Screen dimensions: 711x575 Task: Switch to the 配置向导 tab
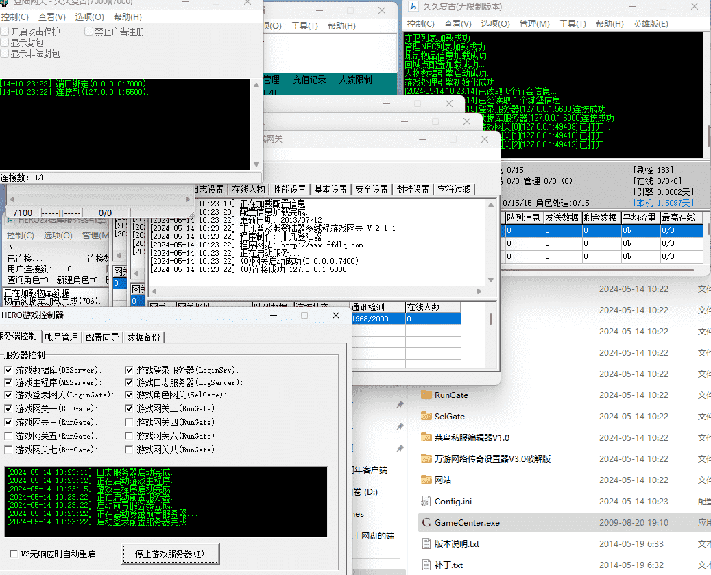click(102, 337)
